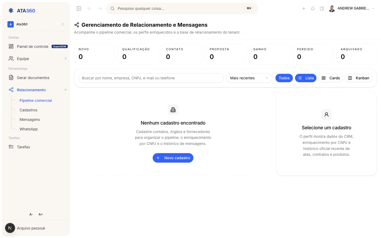Click the Tarefas checklist icon in sidebar
Screen dimensions: 381x238
tap(11, 147)
